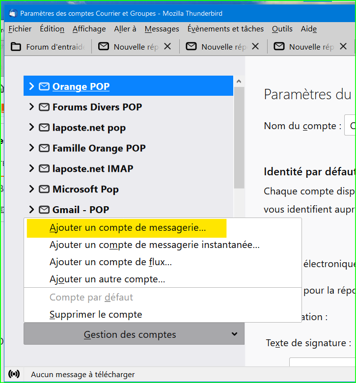Screen dimensions: 356x383
Task: Select the Forums Divers POP account
Action: pos(128,107)
